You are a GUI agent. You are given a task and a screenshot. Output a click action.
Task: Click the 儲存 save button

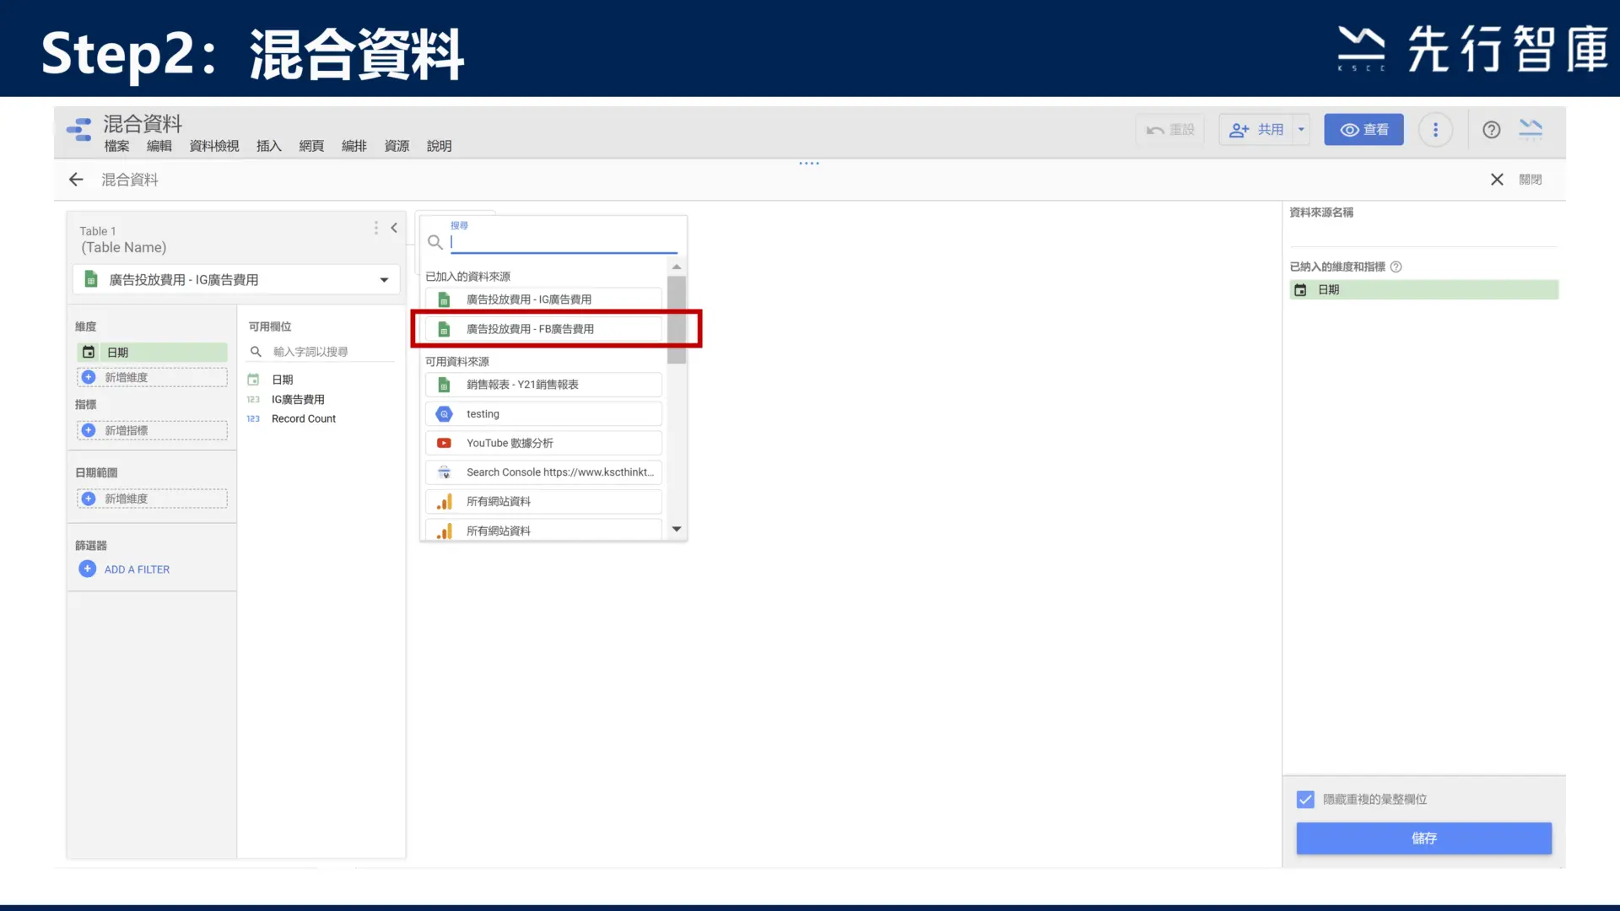point(1423,838)
